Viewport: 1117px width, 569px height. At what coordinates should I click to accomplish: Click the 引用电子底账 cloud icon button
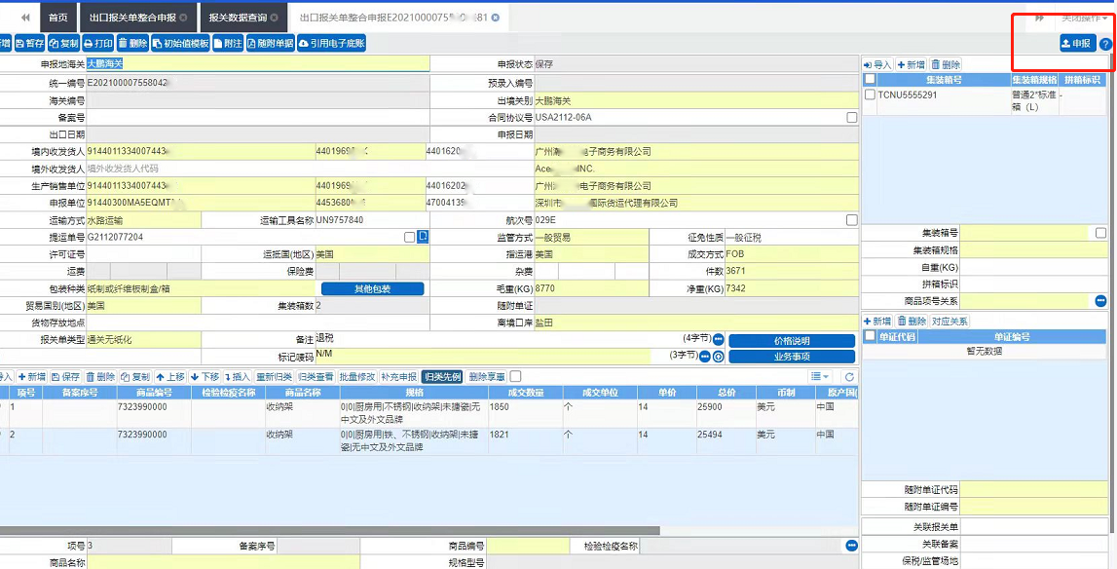click(332, 44)
